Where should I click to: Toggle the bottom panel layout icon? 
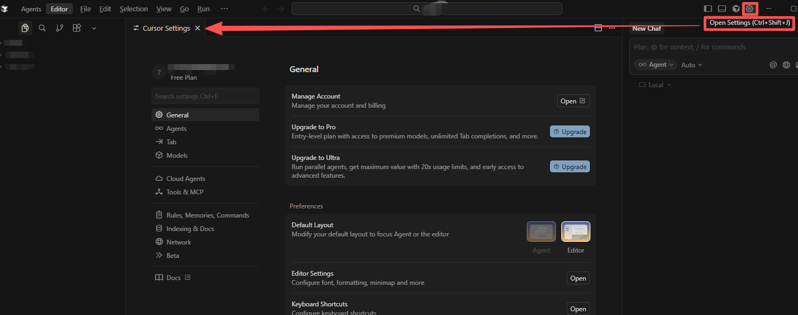pyautogui.click(x=722, y=9)
